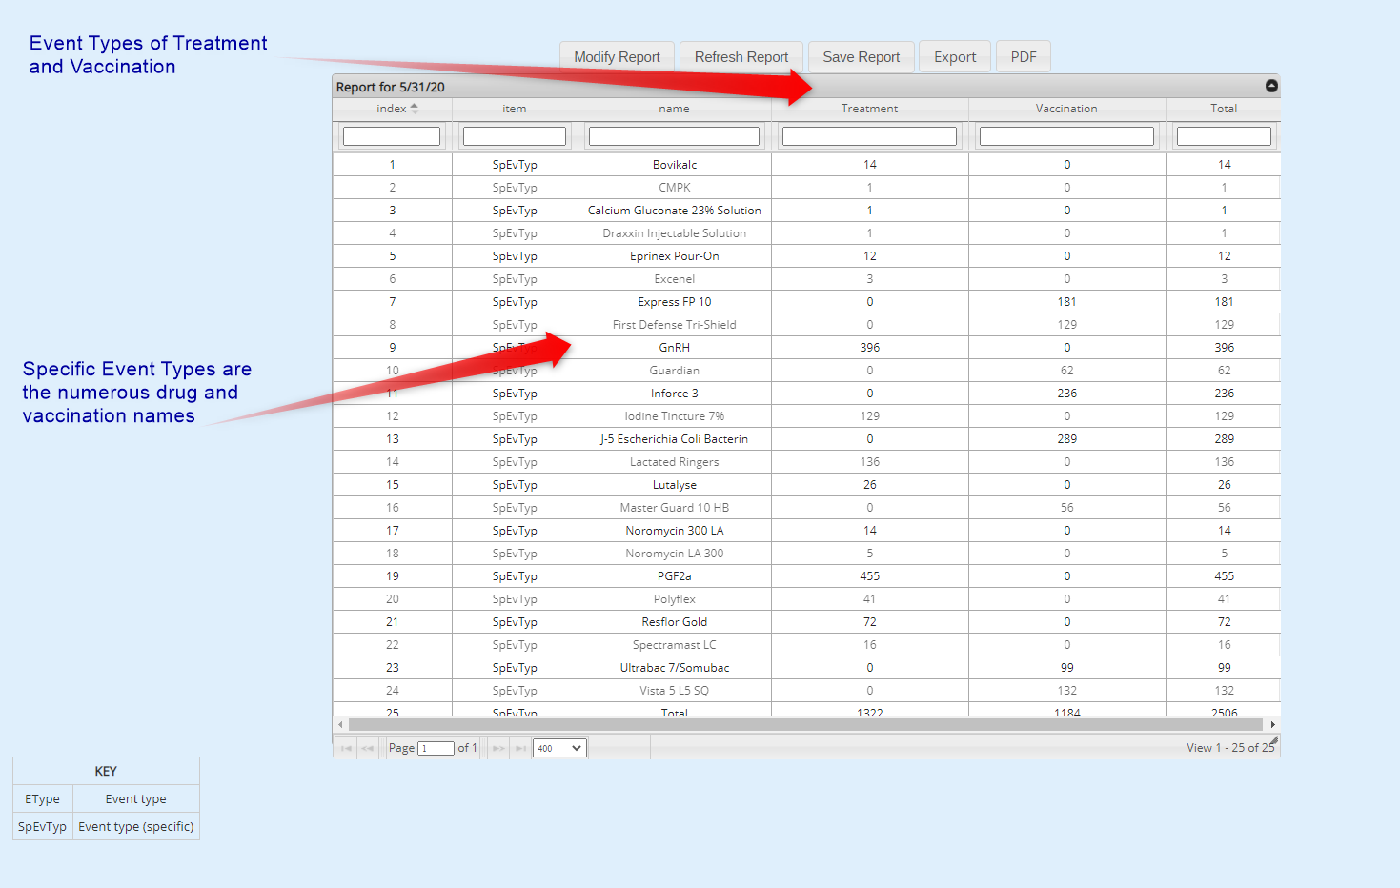The width and height of the screenshot is (1400, 888).
Task: Click the Save Report button
Action: click(862, 57)
